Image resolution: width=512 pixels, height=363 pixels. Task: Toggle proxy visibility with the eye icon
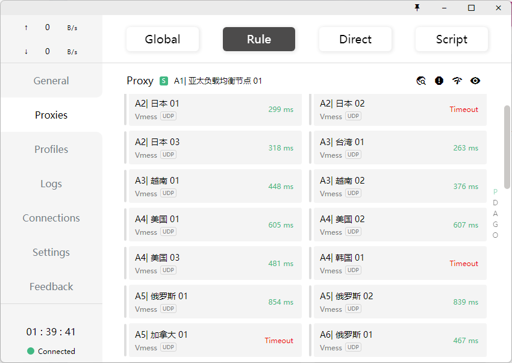[475, 81]
